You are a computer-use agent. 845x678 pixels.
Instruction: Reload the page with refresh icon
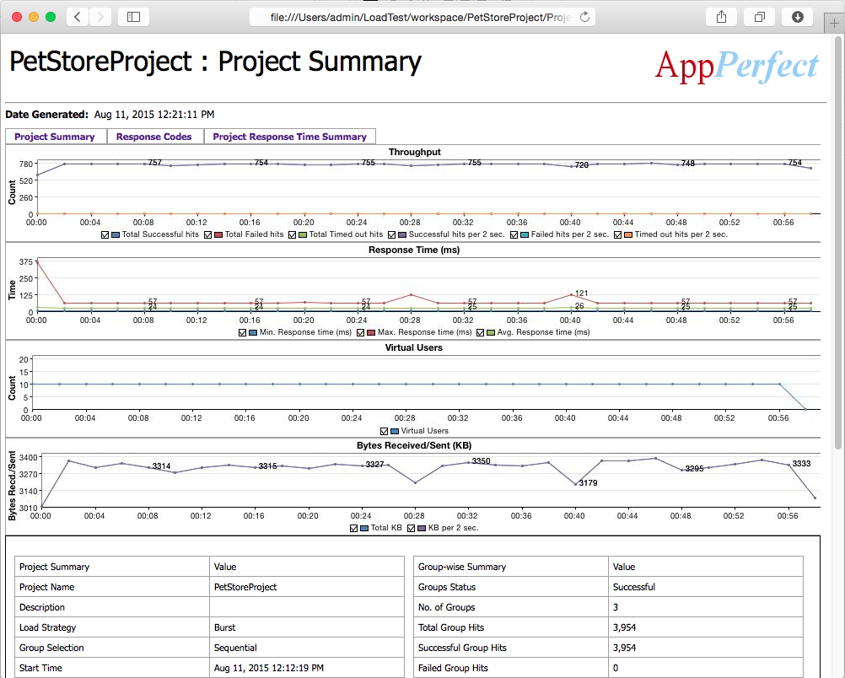coord(584,17)
